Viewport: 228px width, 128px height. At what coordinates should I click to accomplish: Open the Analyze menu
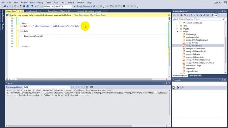click(71, 2)
